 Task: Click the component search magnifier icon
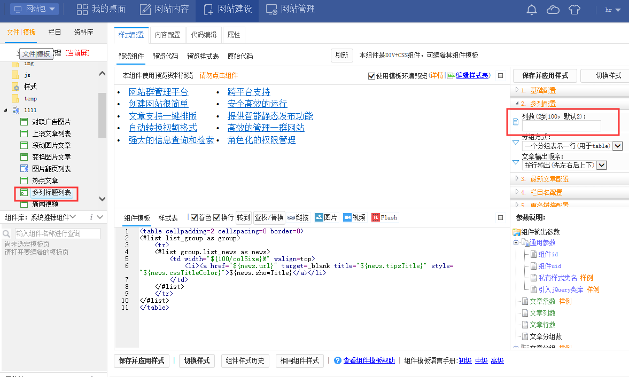(x=7, y=233)
